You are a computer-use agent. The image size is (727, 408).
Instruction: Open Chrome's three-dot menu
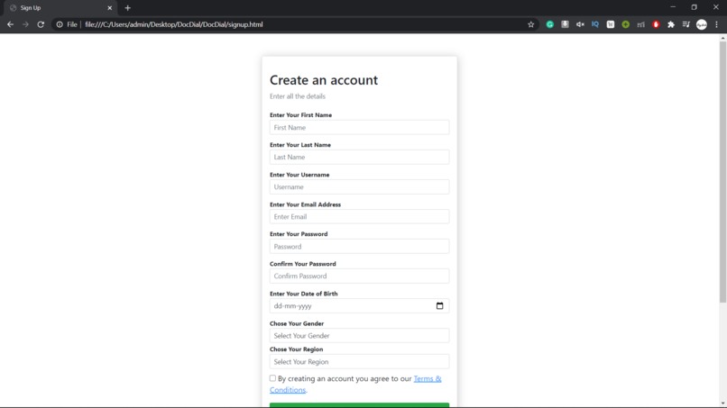(716, 24)
